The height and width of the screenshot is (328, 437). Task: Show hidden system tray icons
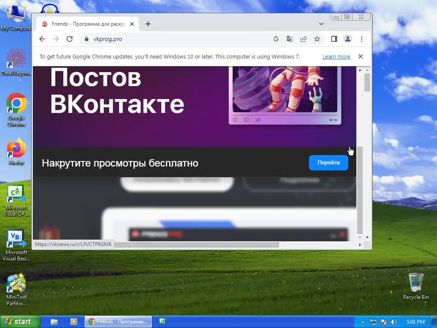coord(363,322)
